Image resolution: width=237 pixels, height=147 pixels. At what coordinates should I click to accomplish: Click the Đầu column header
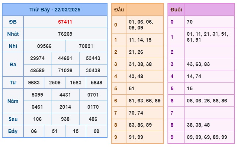(119, 10)
